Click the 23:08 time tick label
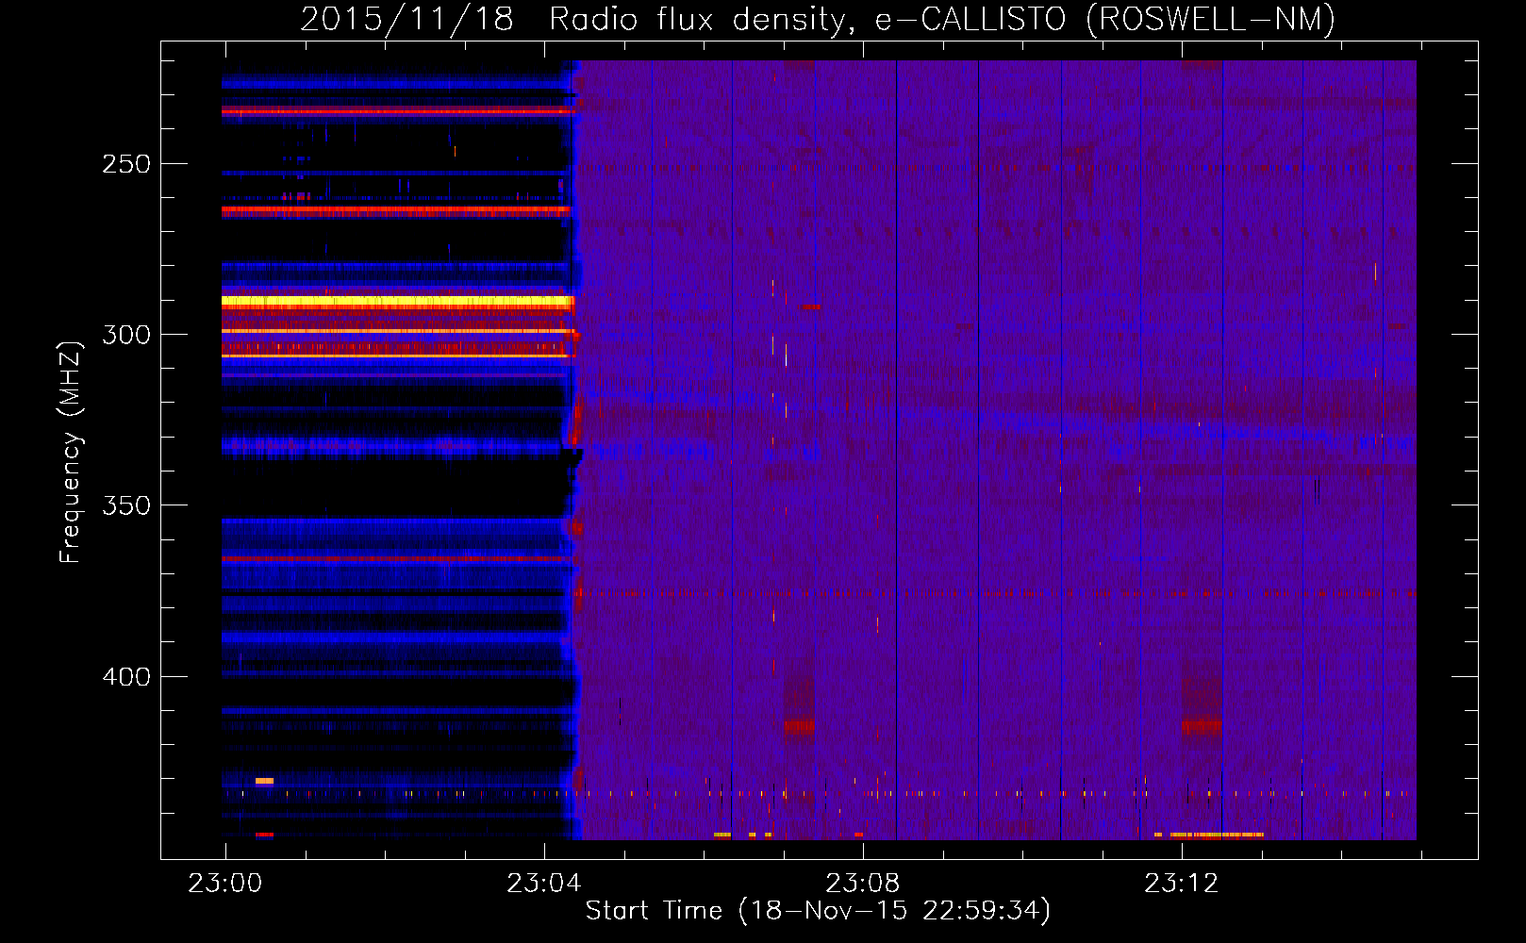1526x943 pixels. click(x=863, y=883)
